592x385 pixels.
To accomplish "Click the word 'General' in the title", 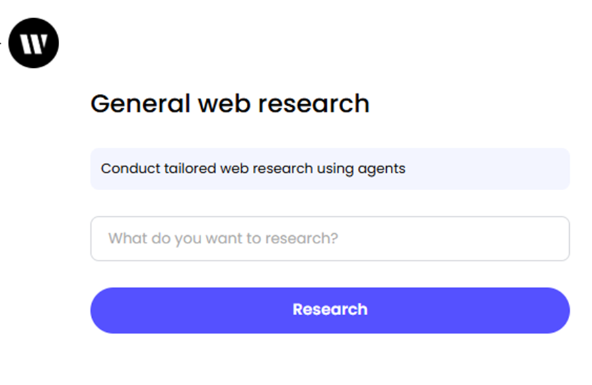I will point(140,103).
